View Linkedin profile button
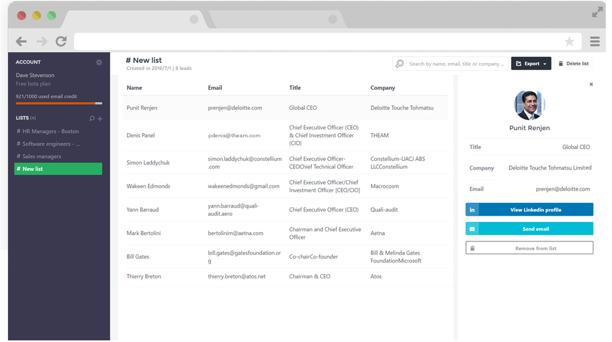The image size is (612, 342). click(529, 209)
